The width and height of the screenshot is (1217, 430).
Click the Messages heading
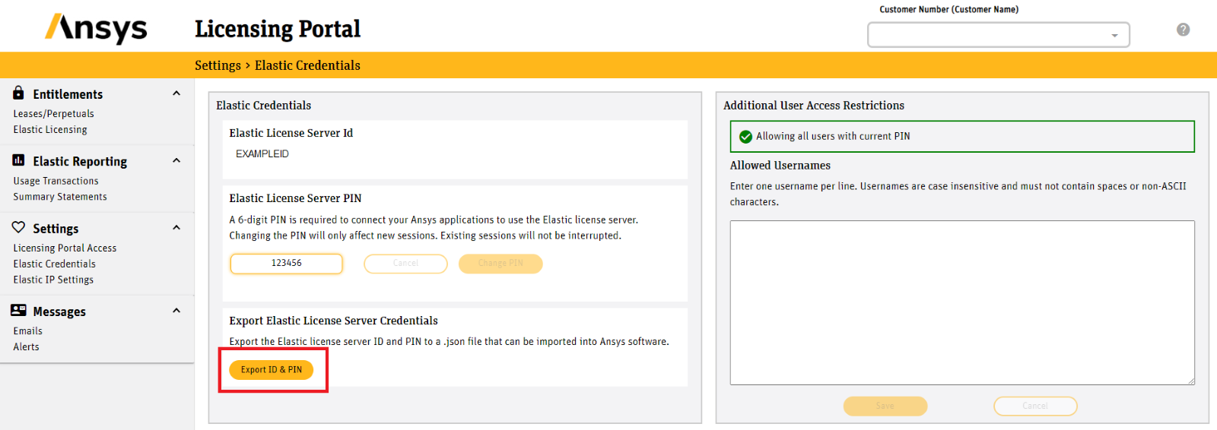pyautogui.click(x=59, y=311)
